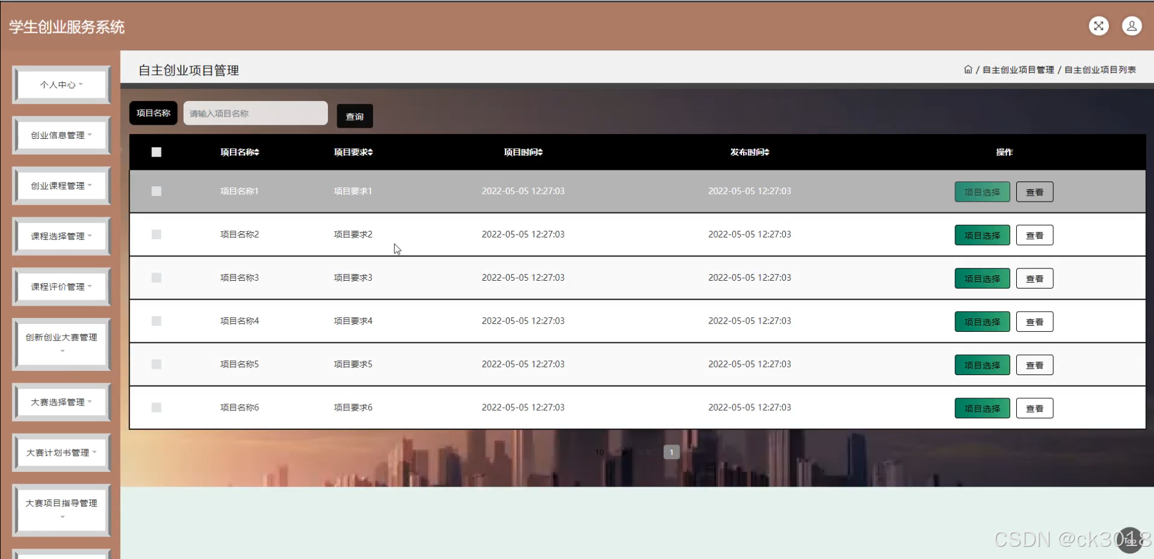Screen dimensions: 1154x559
Task: Click 查看 for 项目名称1
Action: pyautogui.click(x=1035, y=192)
